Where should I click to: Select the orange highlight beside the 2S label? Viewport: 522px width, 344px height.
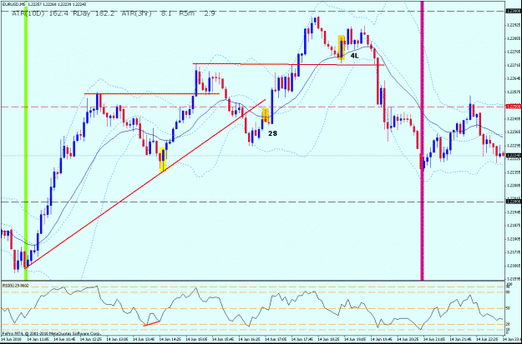266,115
